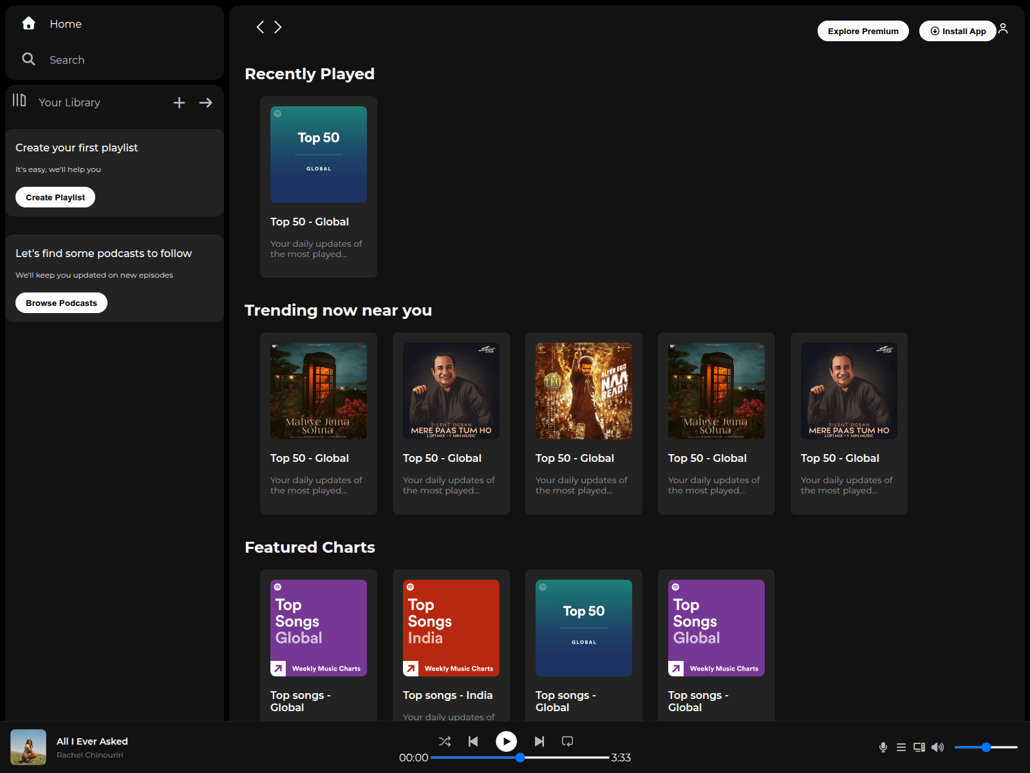Open the Top 50 Global featured chart cover

coord(584,628)
